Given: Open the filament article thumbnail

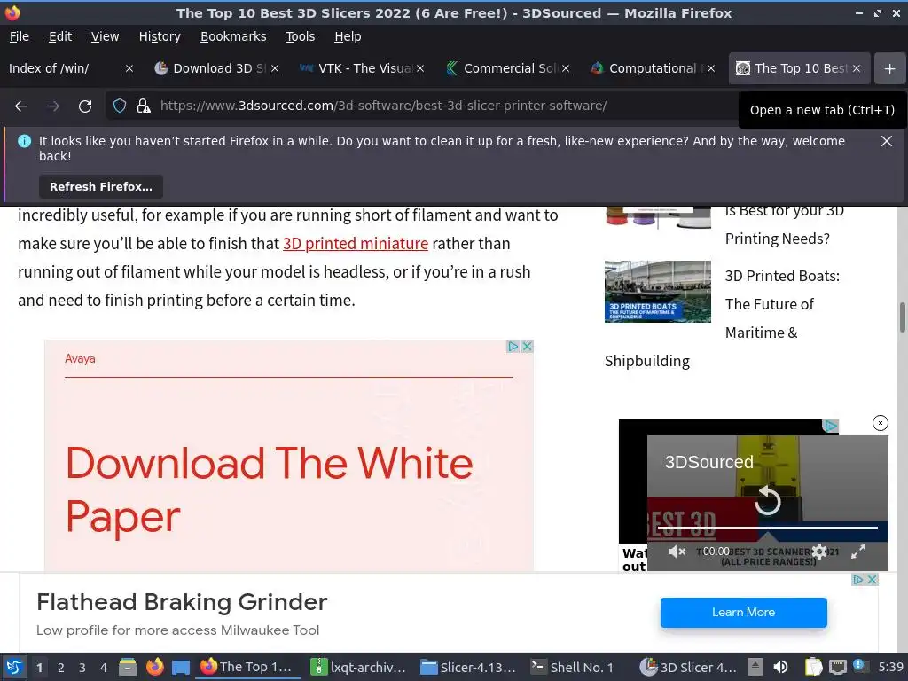Looking at the screenshot, I should 658,218.
